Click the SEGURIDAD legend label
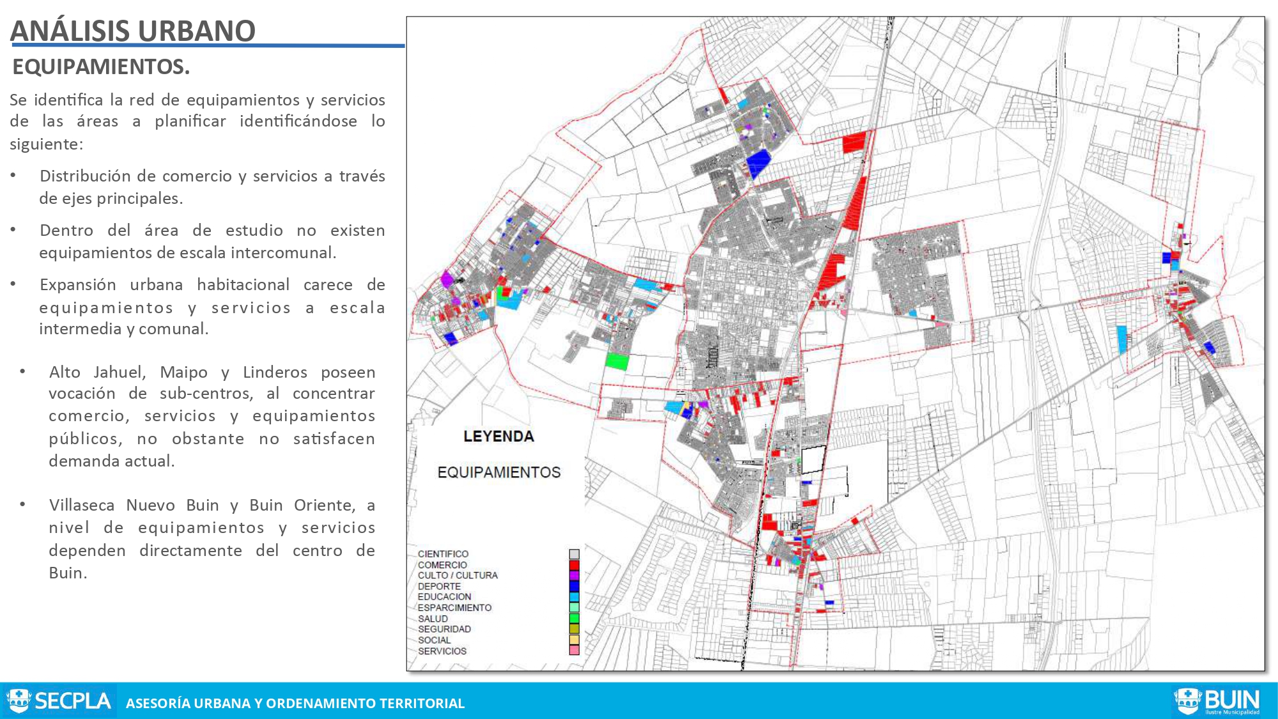This screenshot has height=719, width=1278. pos(444,629)
